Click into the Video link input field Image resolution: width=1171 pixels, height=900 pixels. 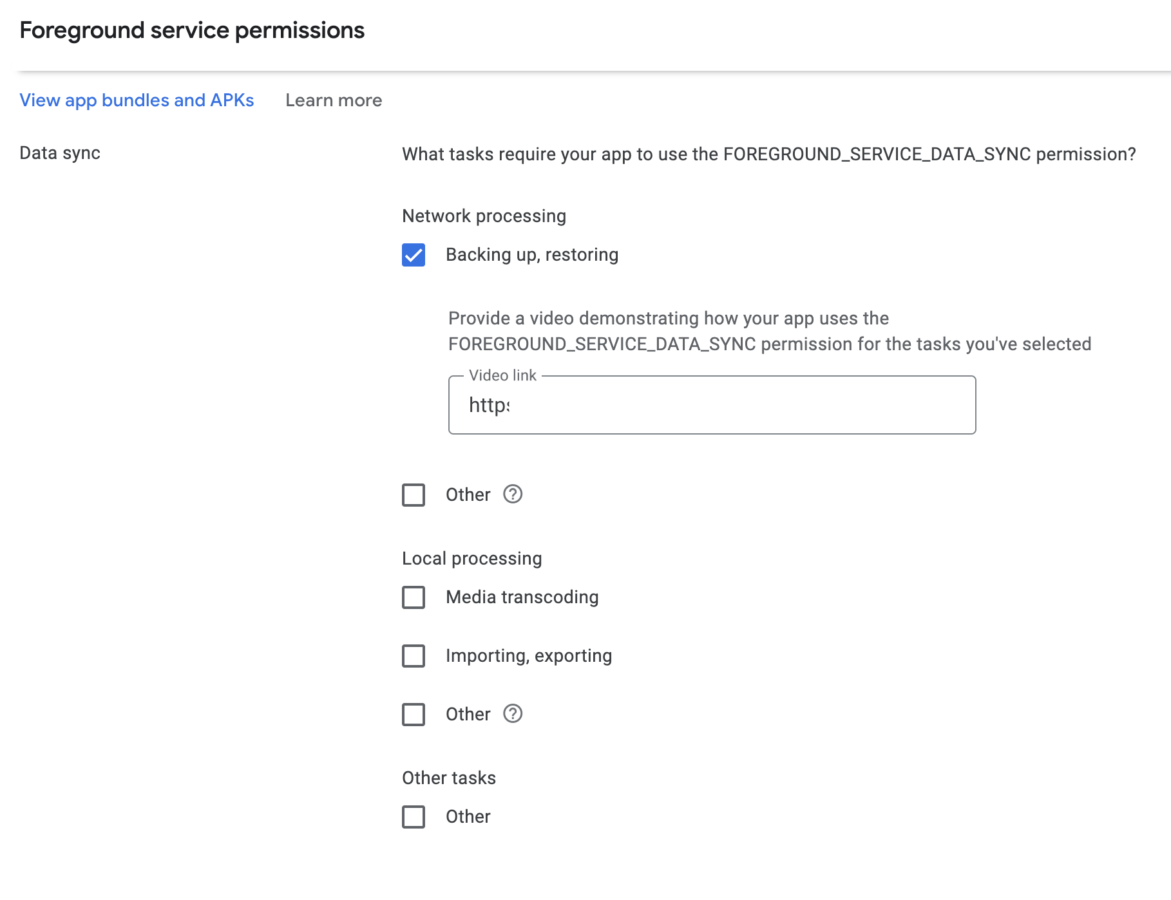point(712,406)
